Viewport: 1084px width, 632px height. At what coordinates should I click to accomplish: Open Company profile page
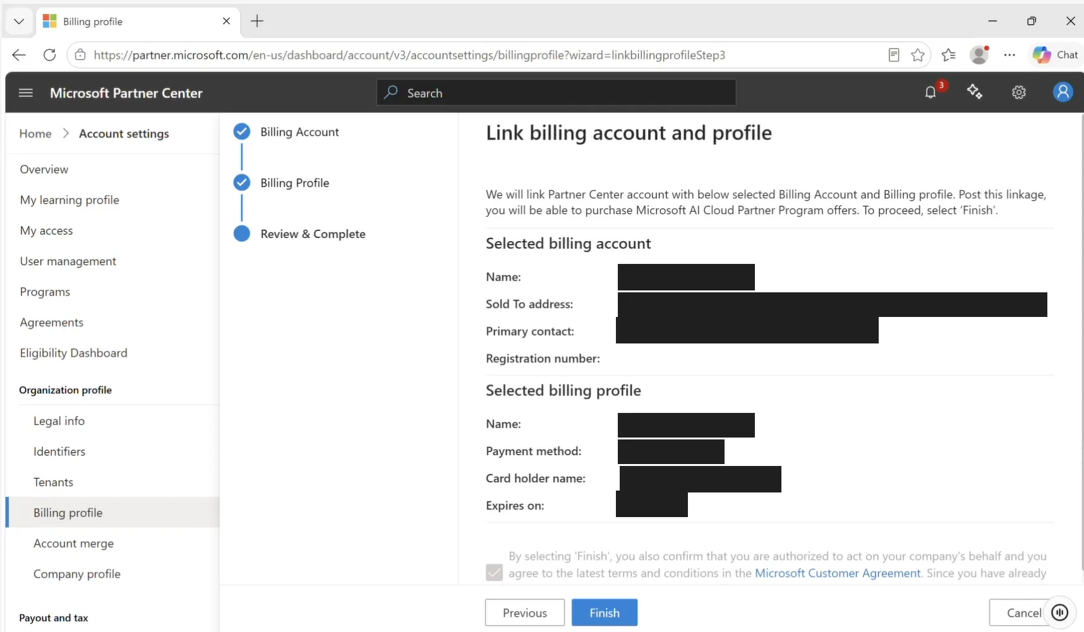click(x=77, y=574)
